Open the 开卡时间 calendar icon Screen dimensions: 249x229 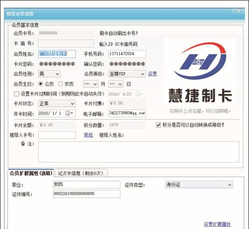pos(69,113)
